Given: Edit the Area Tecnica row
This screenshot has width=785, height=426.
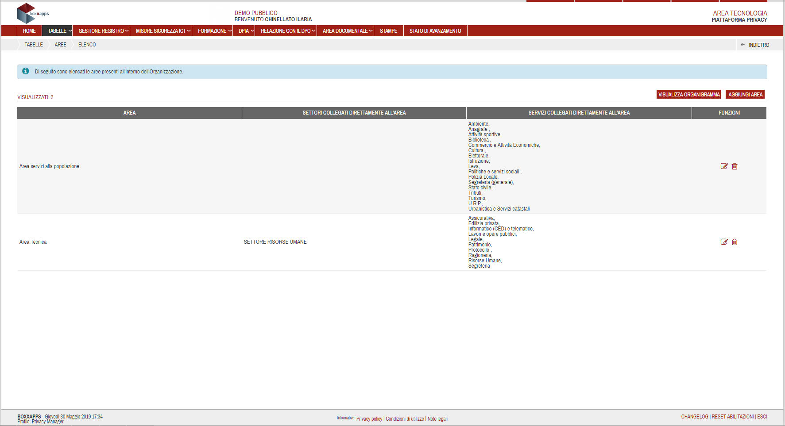Looking at the screenshot, I should tap(724, 242).
